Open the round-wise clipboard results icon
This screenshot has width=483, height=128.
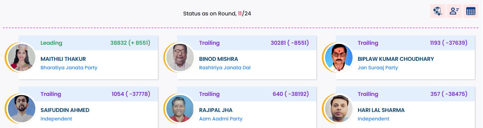(x=438, y=11)
